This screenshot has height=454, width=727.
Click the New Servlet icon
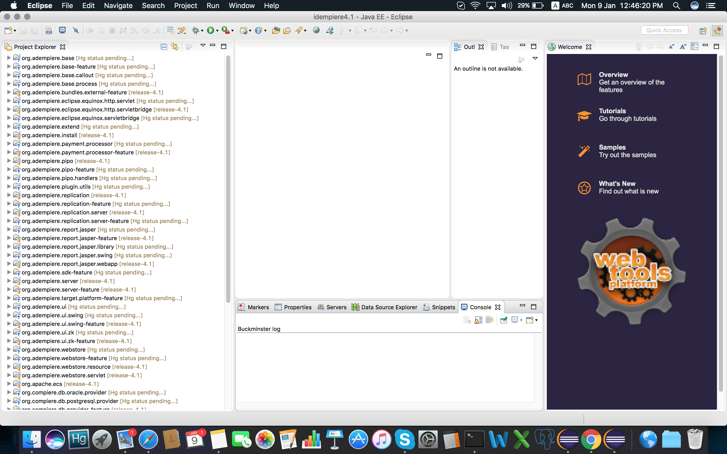pos(259,30)
